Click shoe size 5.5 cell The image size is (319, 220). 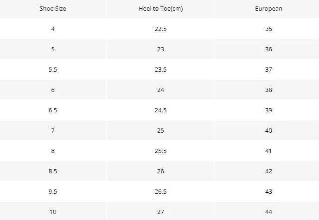[x=53, y=69]
